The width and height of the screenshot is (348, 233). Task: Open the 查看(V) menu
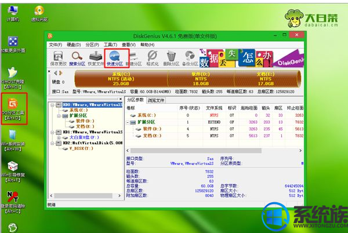tap(129, 45)
